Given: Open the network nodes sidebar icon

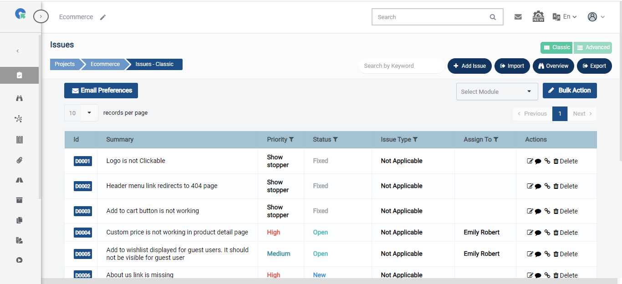Looking at the screenshot, I should point(19,119).
